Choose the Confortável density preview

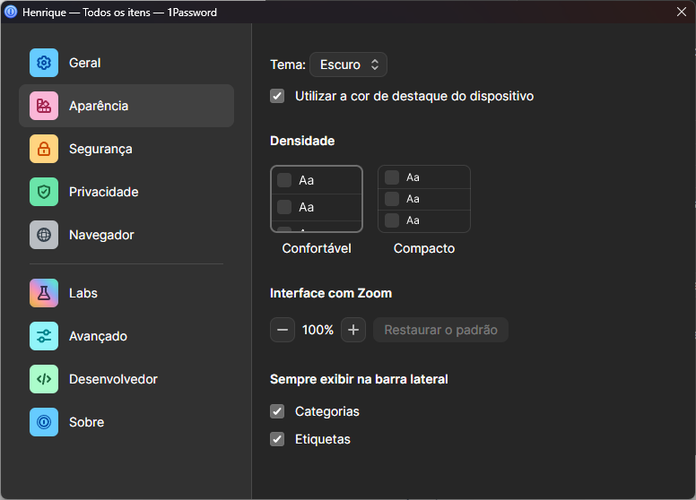[317, 200]
